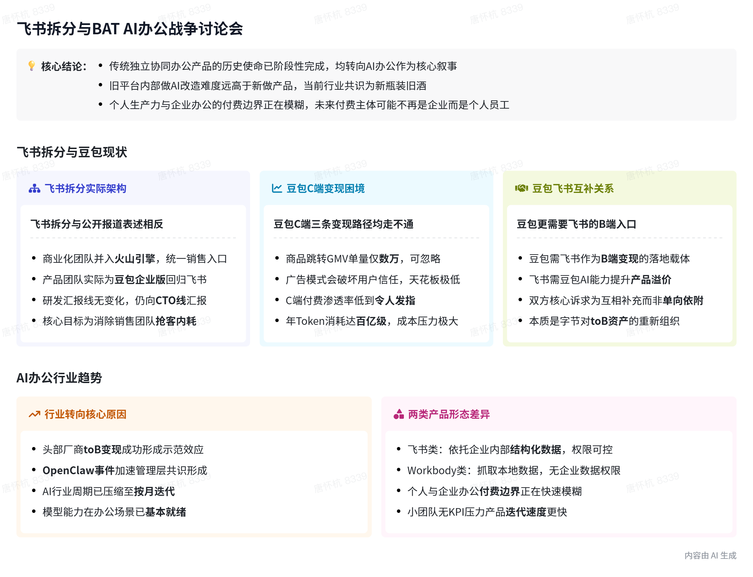Click the bullet 旧平台内部做AI改造难度远高于新做产品
Screen dimensions: 753x577
point(268,86)
